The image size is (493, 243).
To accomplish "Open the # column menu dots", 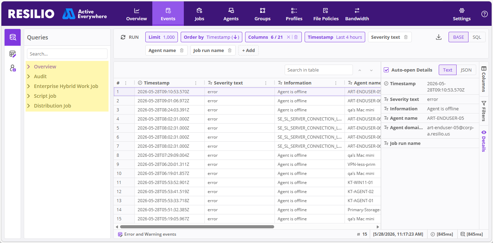I will (126, 83).
